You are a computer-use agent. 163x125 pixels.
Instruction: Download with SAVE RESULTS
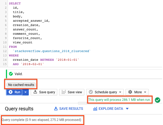[69, 109]
